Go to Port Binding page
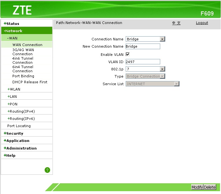This screenshot has height=194, width=221. coord(23,76)
